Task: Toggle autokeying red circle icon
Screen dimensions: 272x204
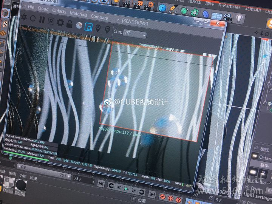Action: tap(171, 198)
